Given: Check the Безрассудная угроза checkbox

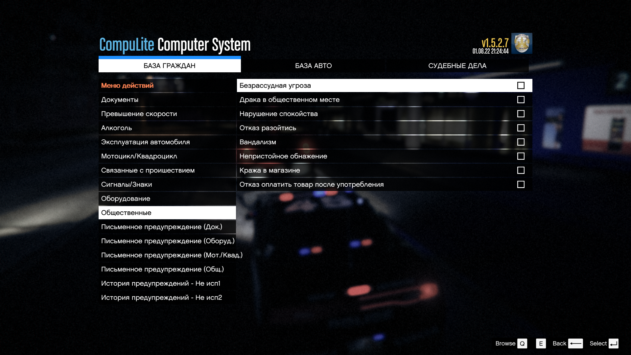Looking at the screenshot, I should [521, 85].
